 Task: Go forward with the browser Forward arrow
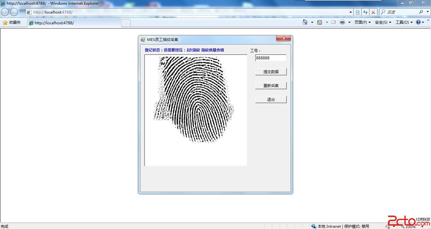pos(14,12)
